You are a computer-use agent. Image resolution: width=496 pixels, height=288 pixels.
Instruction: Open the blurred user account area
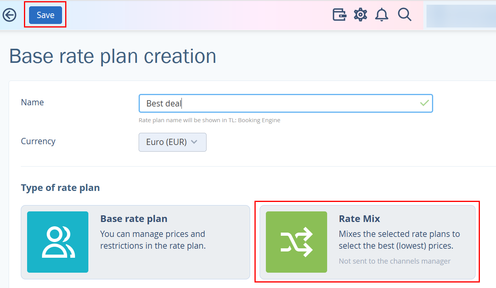461,16
